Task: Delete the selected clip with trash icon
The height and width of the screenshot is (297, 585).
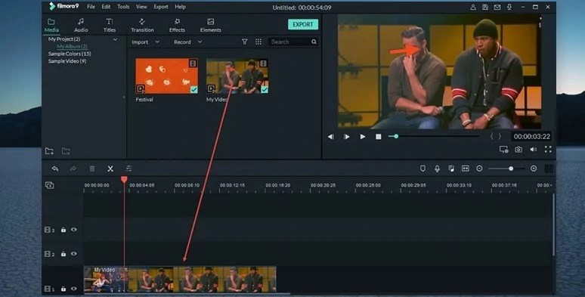Action: [x=91, y=169]
